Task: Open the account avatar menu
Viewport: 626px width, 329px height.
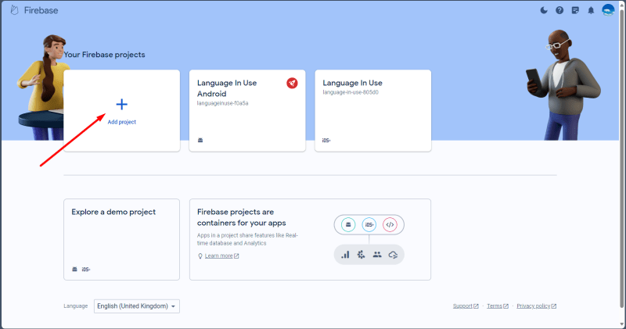Action: click(x=608, y=10)
